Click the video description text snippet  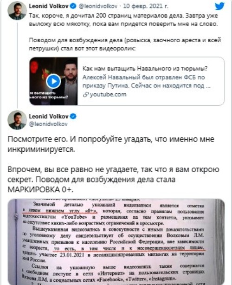(147, 81)
